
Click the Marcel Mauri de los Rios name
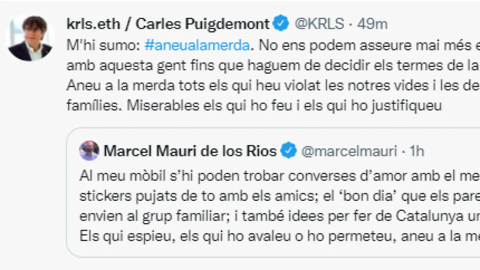[190, 151]
